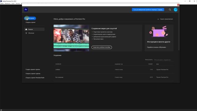Click the Premiere Pro Pr logo
The width and height of the screenshot is (197, 111).
click(26, 10)
